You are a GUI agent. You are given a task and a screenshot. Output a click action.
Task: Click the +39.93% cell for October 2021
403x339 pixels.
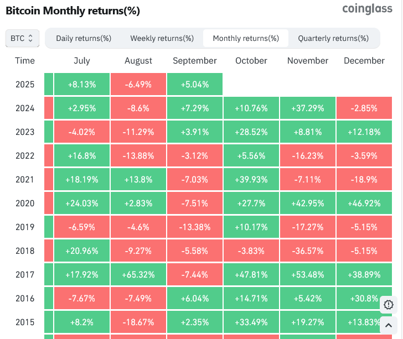point(251,179)
